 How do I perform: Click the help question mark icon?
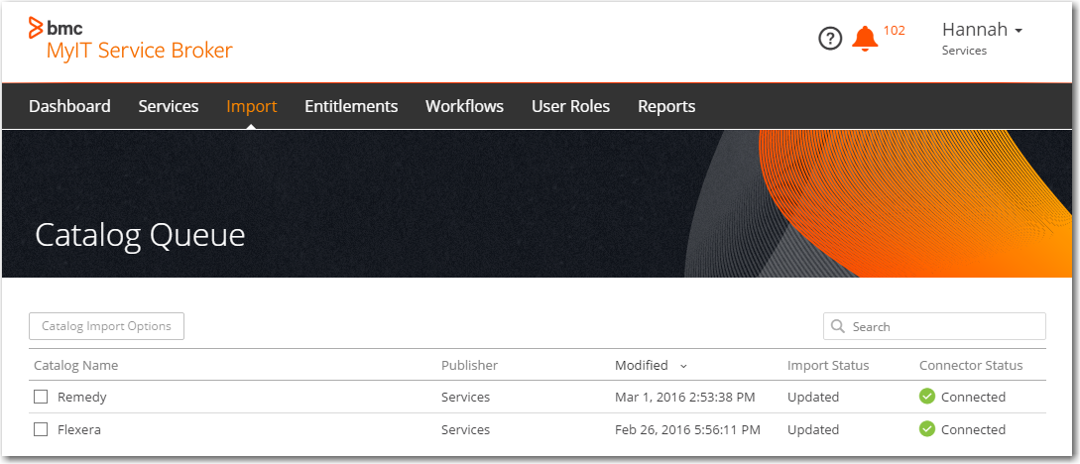[x=829, y=39]
